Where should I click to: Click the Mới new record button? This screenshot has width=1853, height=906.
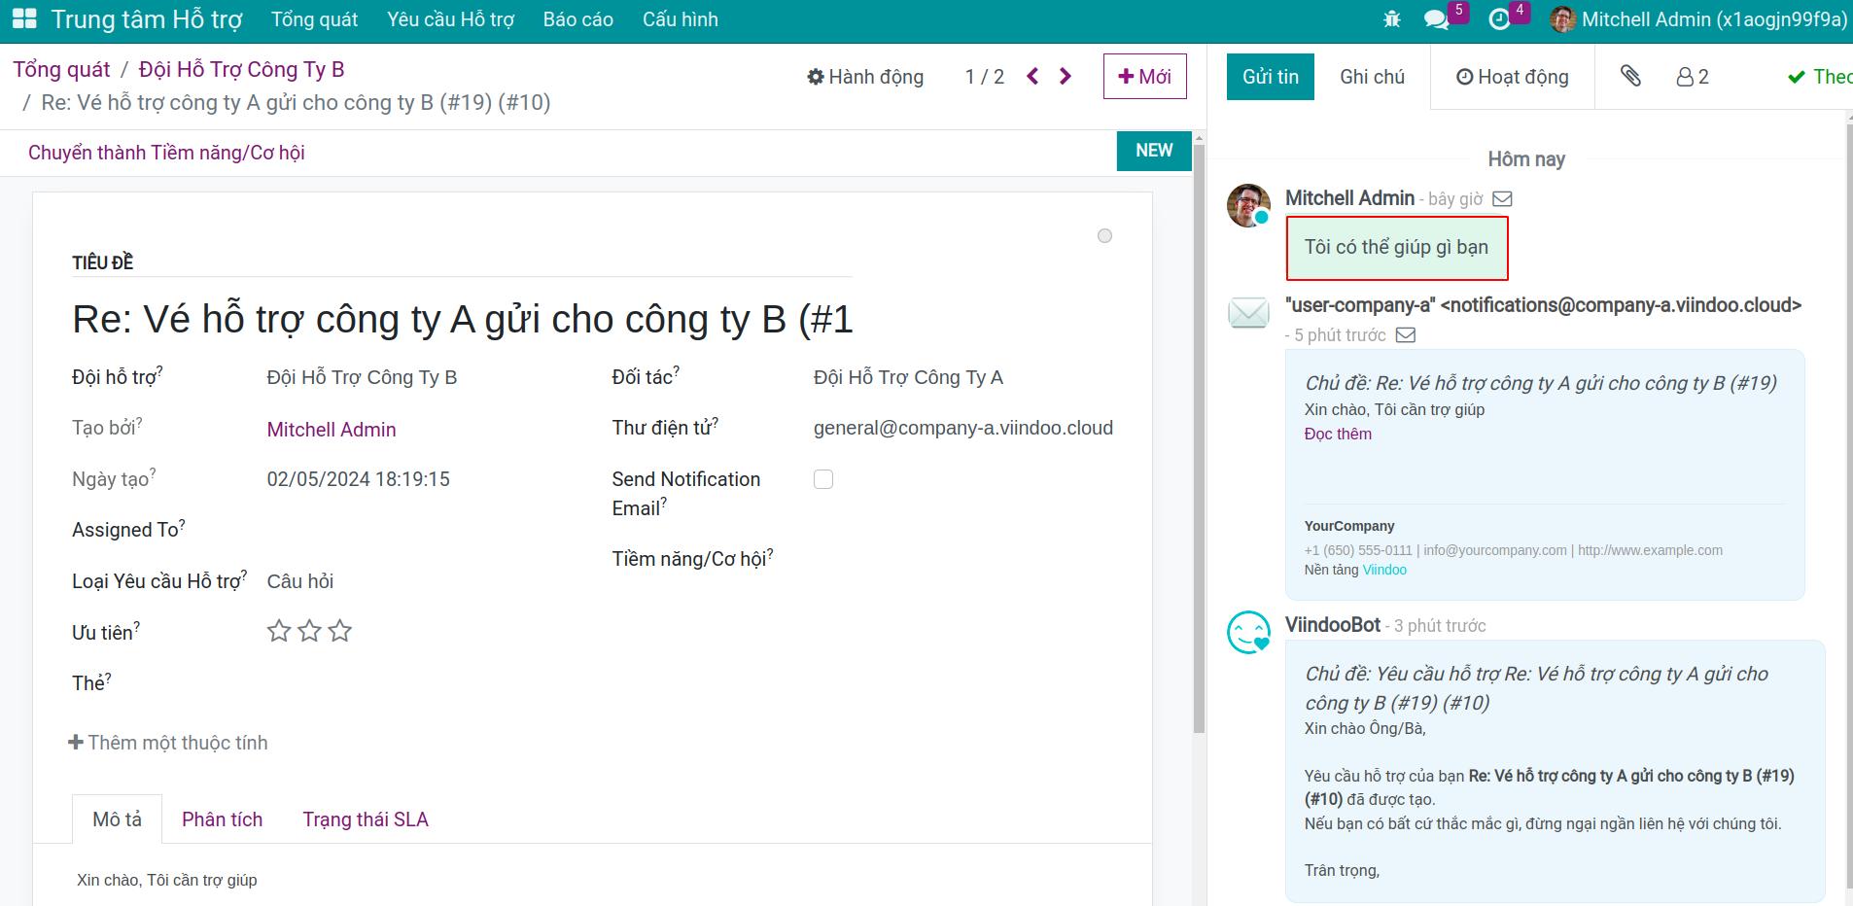click(1144, 76)
